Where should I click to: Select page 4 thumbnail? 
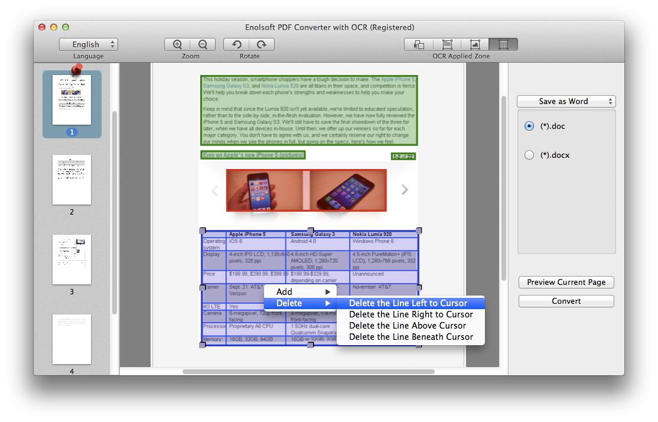click(71, 339)
